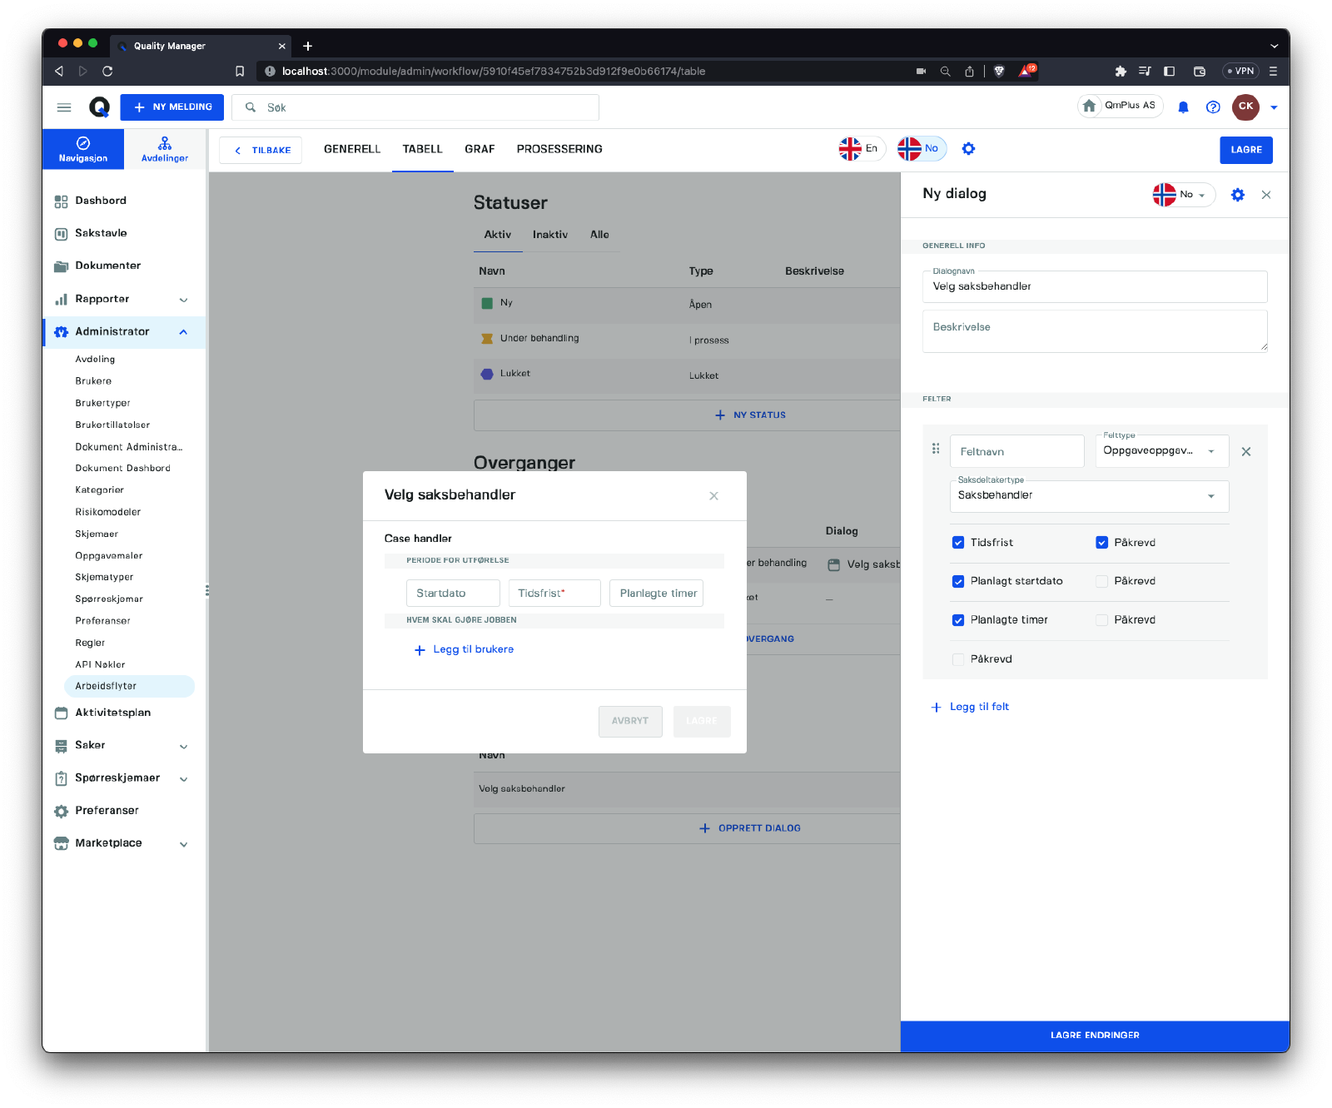Open the help question mark icon
The height and width of the screenshot is (1108, 1332).
tap(1213, 107)
